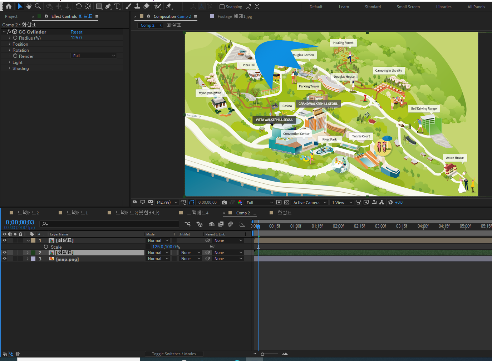Toggle lock on Effect Controls panel
The width and height of the screenshot is (492, 361).
pos(46,16)
